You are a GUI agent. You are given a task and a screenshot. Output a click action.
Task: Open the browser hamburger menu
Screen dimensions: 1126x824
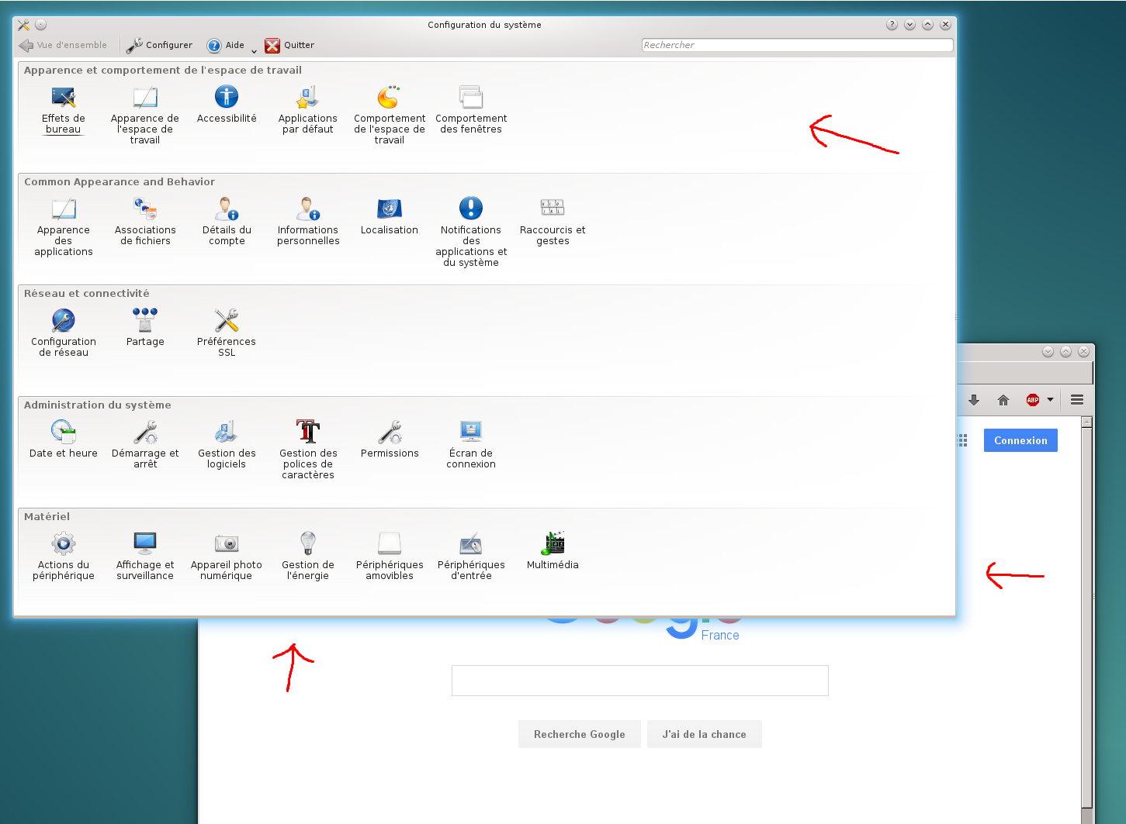pyautogui.click(x=1076, y=400)
